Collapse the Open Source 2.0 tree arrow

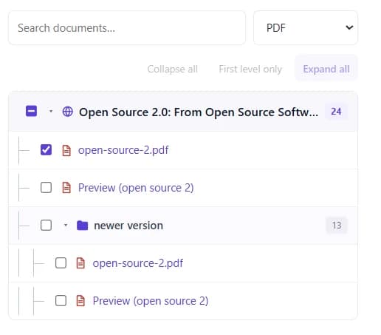coord(51,112)
